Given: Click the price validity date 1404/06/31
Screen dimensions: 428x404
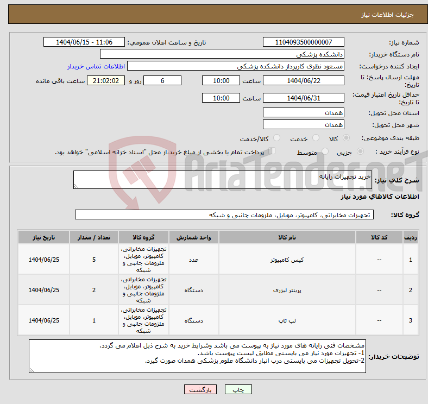Looking at the screenshot, I should click(303, 98).
